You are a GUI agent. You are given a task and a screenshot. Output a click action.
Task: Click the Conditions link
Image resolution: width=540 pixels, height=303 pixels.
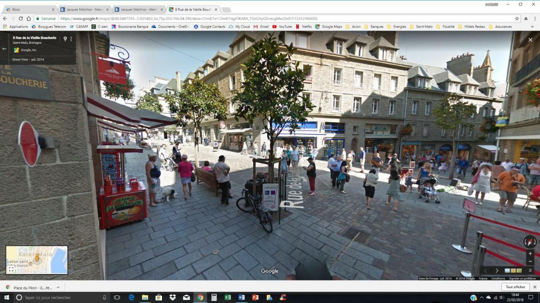pos(498,279)
